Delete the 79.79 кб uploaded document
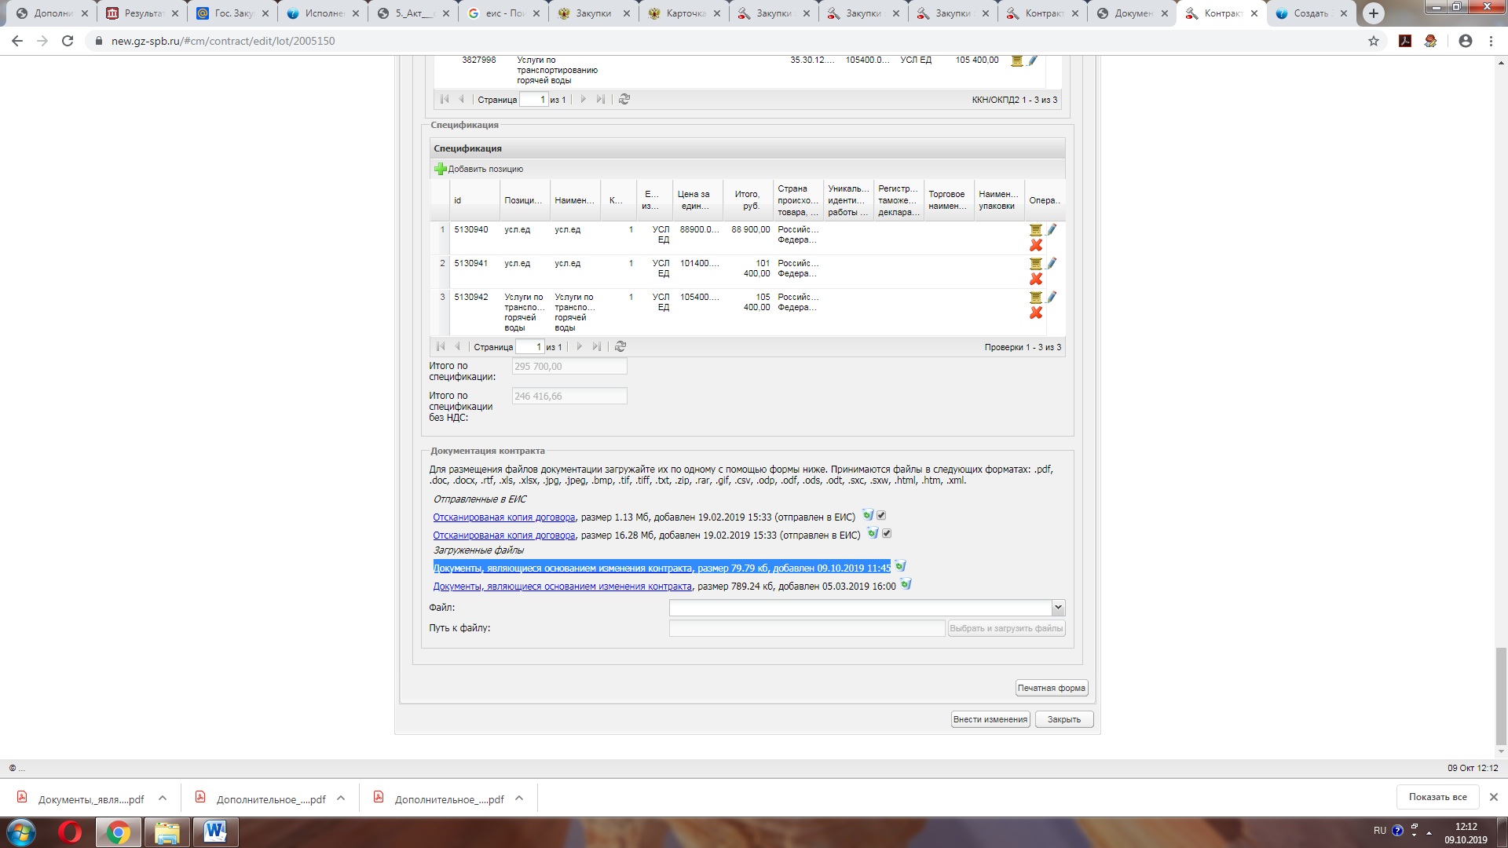This screenshot has height=848, width=1508. 901,566
